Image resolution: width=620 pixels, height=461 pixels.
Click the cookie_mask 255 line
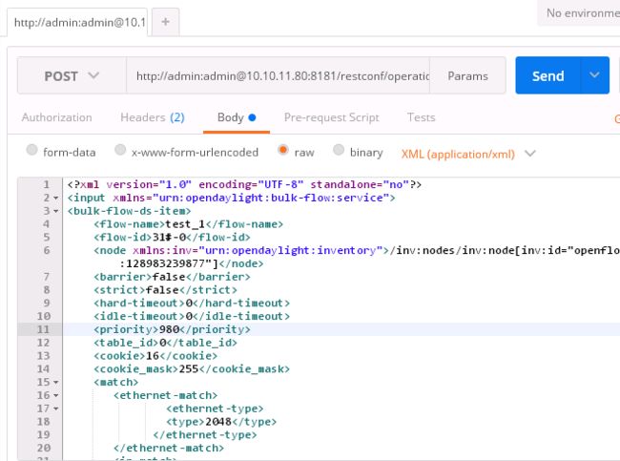192,369
